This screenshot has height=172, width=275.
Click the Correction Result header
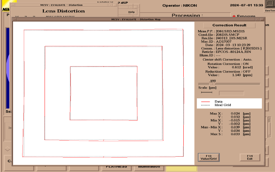tap(229, 25)
